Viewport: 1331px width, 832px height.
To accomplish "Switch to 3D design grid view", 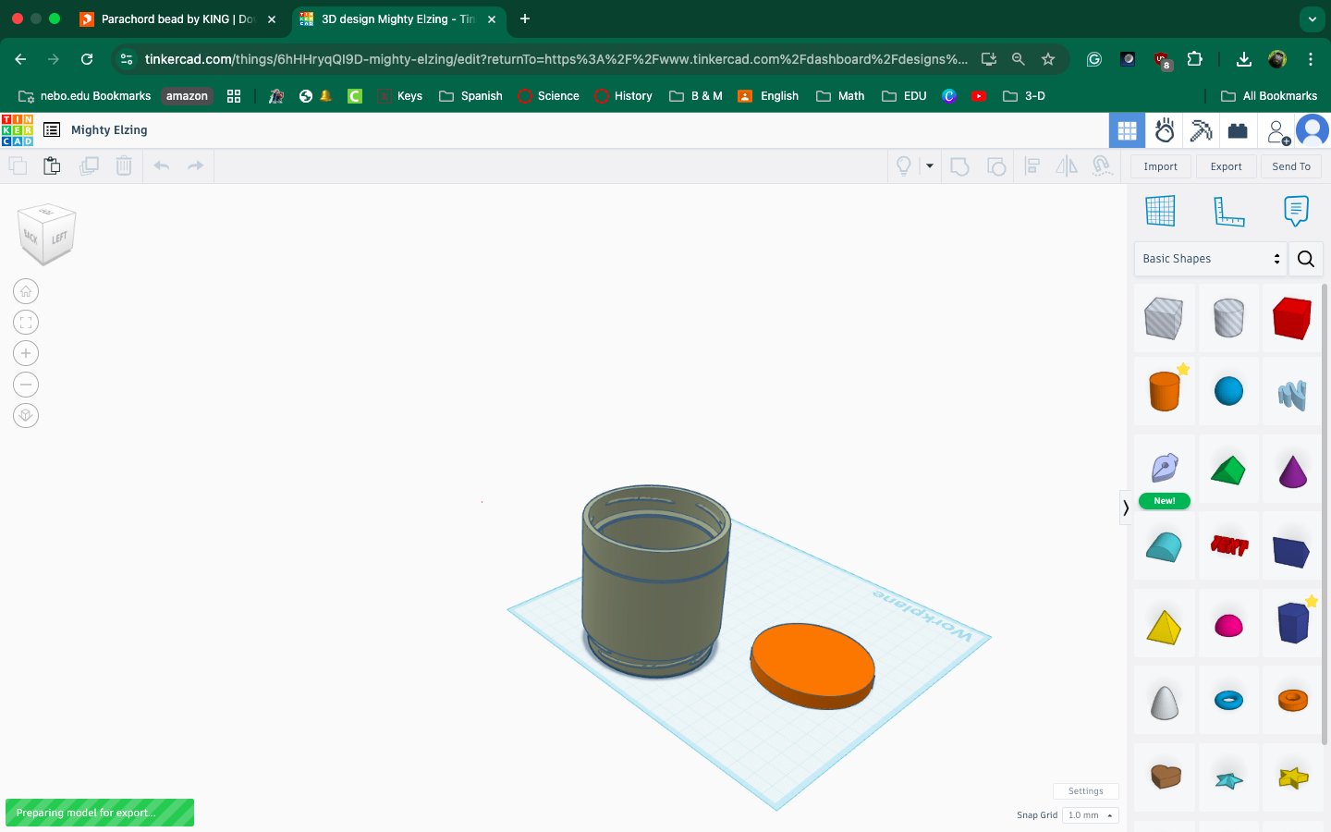I will point(1127,131).
